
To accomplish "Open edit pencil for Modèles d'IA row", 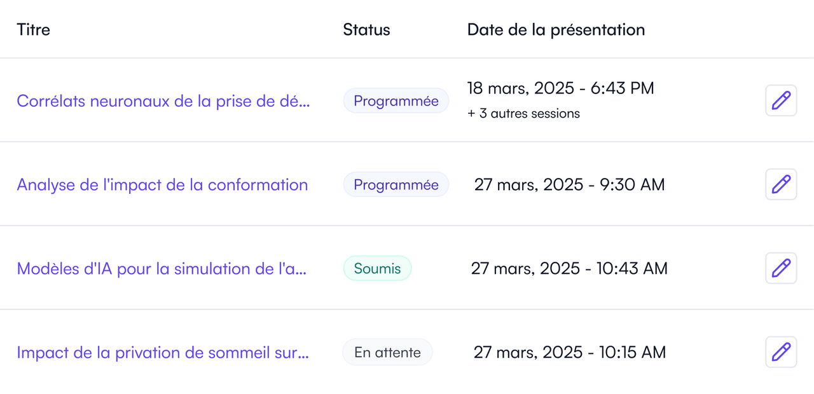I will click(x=781, y=268).
